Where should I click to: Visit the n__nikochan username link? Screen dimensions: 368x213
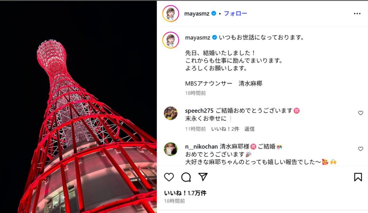pos(201,147)
